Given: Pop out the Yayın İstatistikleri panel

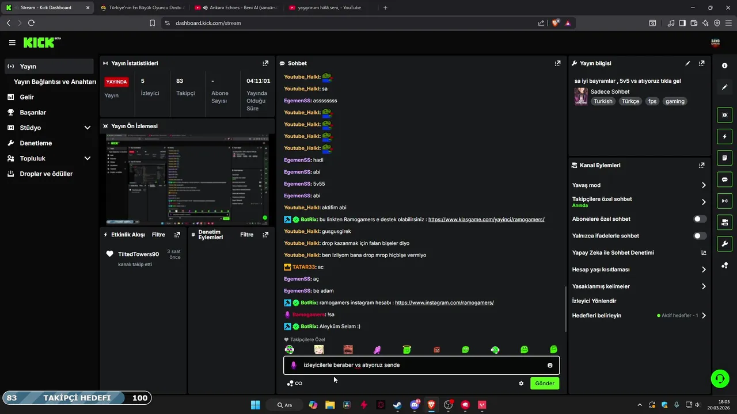Looking at the screenshot, I should pyautogui.click(x=265, y=63).
